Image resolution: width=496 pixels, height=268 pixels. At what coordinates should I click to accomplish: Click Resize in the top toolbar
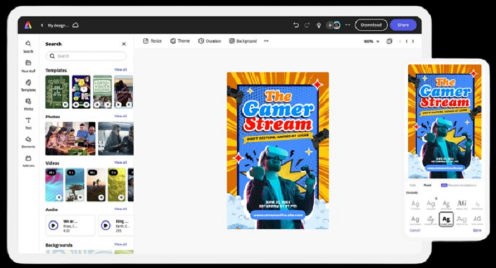(153, 41)
